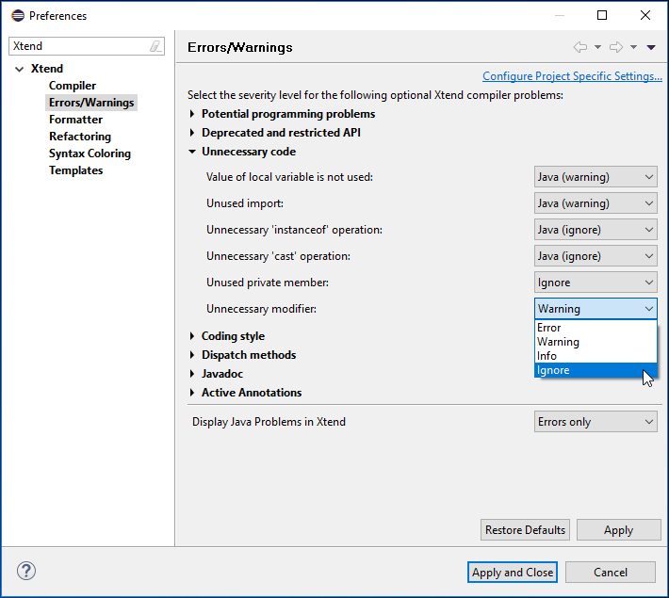Click Apply and Close button
The width and height of the screenshot is (669, 598).
(513, 573)
